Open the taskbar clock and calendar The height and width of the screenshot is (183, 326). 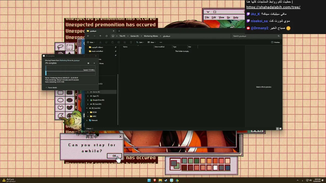pyautogui.click(x=318, y=180)
